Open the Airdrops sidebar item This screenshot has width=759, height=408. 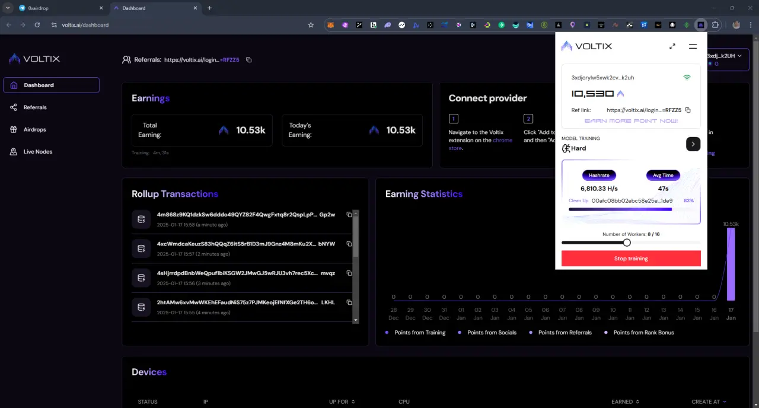(35, 129)
